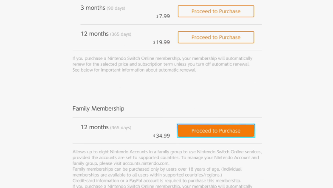
Task: Select the highlighted Family Membership Proceed to Purchase button
Action: (216, 130)
